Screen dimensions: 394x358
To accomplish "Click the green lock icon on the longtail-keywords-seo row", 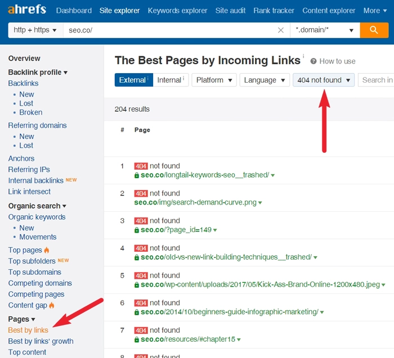I will point(137,175).
